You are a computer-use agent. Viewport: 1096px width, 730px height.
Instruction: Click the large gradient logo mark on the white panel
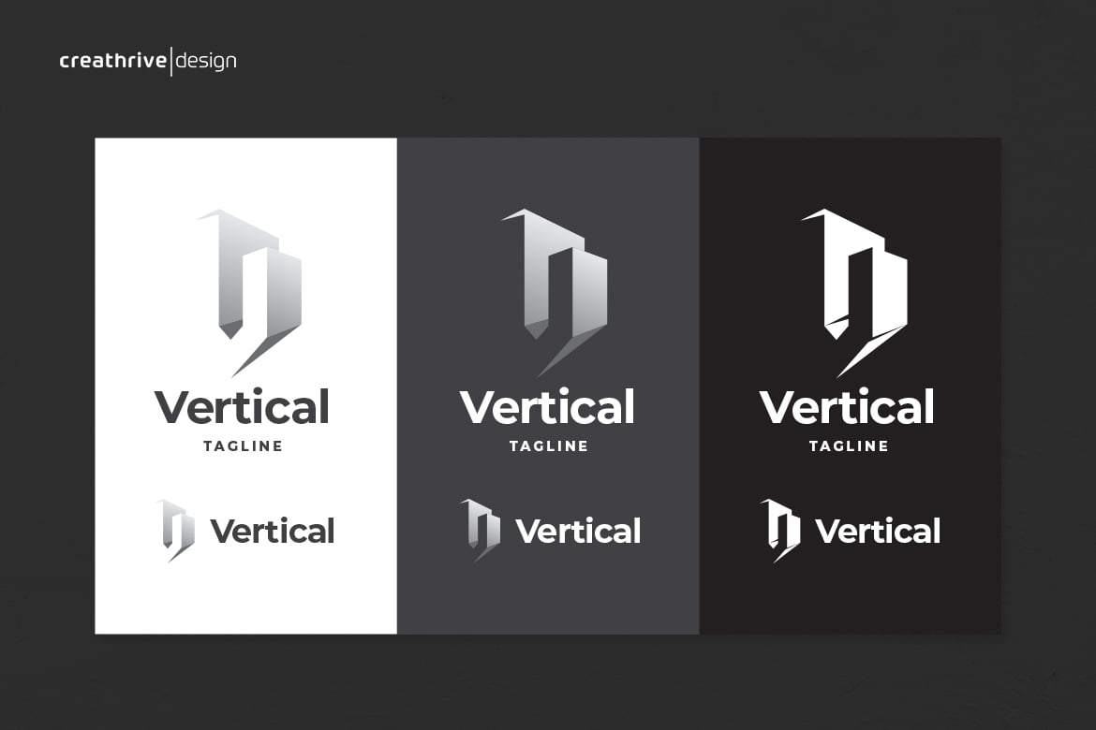(249, 293)
